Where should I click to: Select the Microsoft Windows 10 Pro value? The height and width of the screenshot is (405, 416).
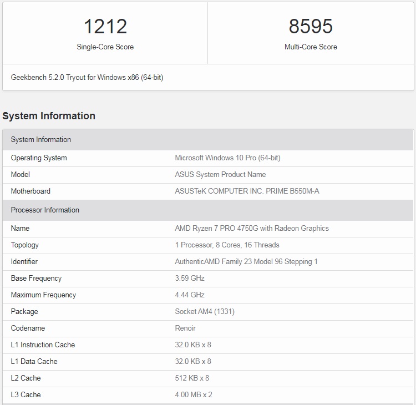point(227,158)
